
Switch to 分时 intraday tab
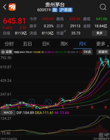pos(9,44)
